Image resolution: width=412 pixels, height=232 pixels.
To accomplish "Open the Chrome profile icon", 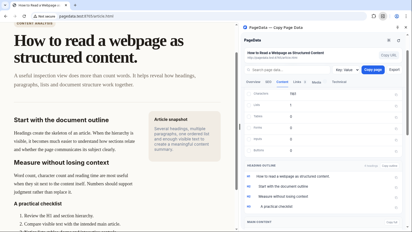I will pyautogui.click(x=397, y=16).
